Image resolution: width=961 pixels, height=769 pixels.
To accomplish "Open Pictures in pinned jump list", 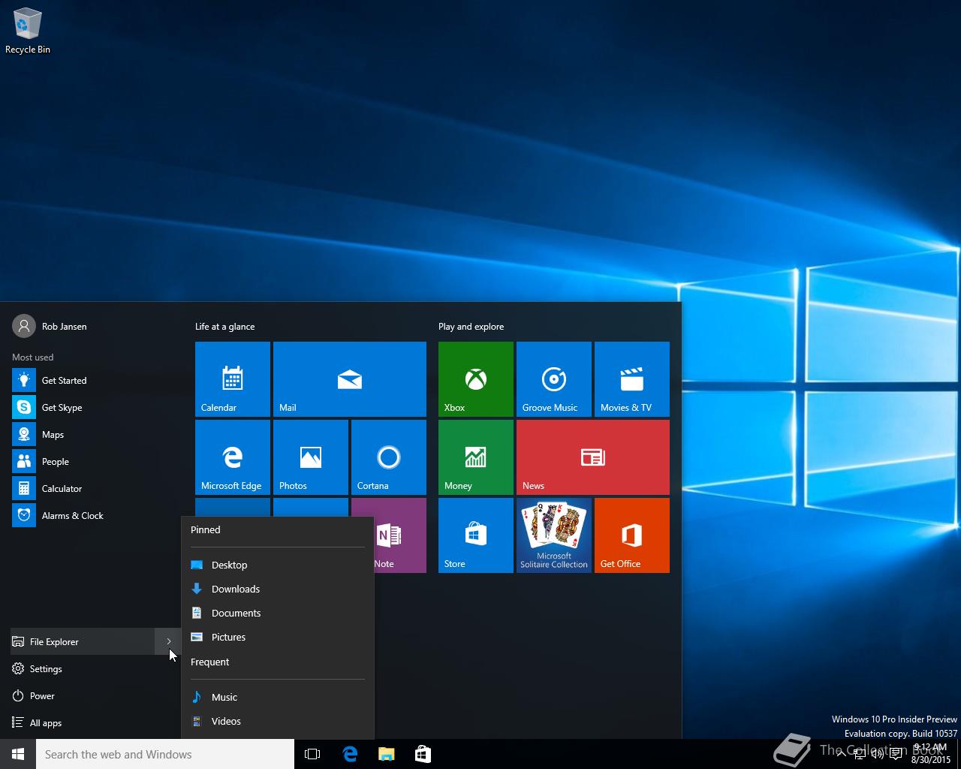I will click(x=278, y=637).
